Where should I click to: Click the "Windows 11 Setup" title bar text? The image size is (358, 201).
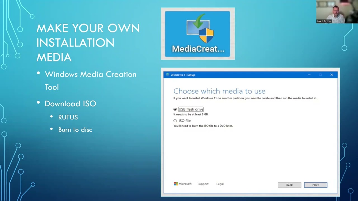(x=183, y=75)
